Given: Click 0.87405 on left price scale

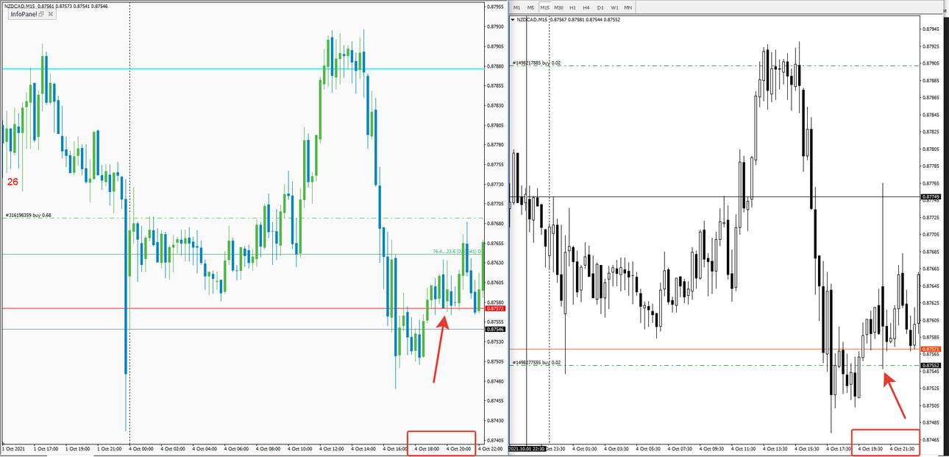Looking at the screenshot, I should pos(495,440).
